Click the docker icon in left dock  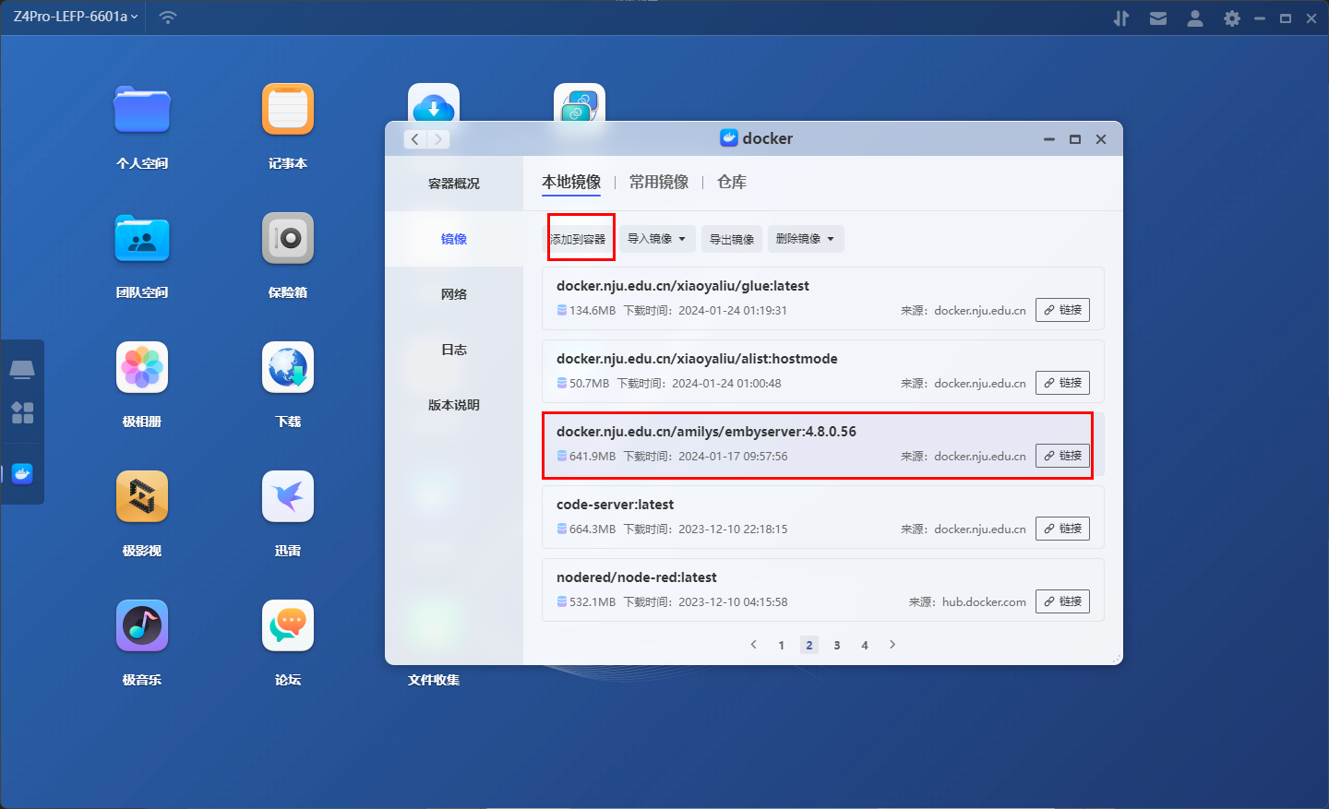point(22,474)
